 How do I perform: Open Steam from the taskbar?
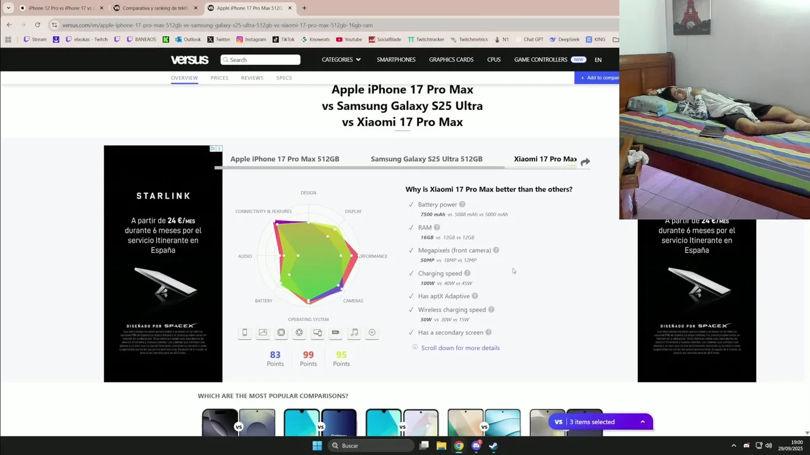coord(493,446)
